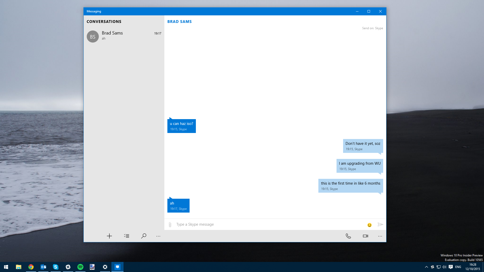Open Spotify from taskbar
This screenshot has height=272, width=484.
coord(80,267)
